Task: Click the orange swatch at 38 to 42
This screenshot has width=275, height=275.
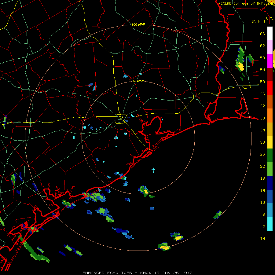Action: tap(270, 116)
